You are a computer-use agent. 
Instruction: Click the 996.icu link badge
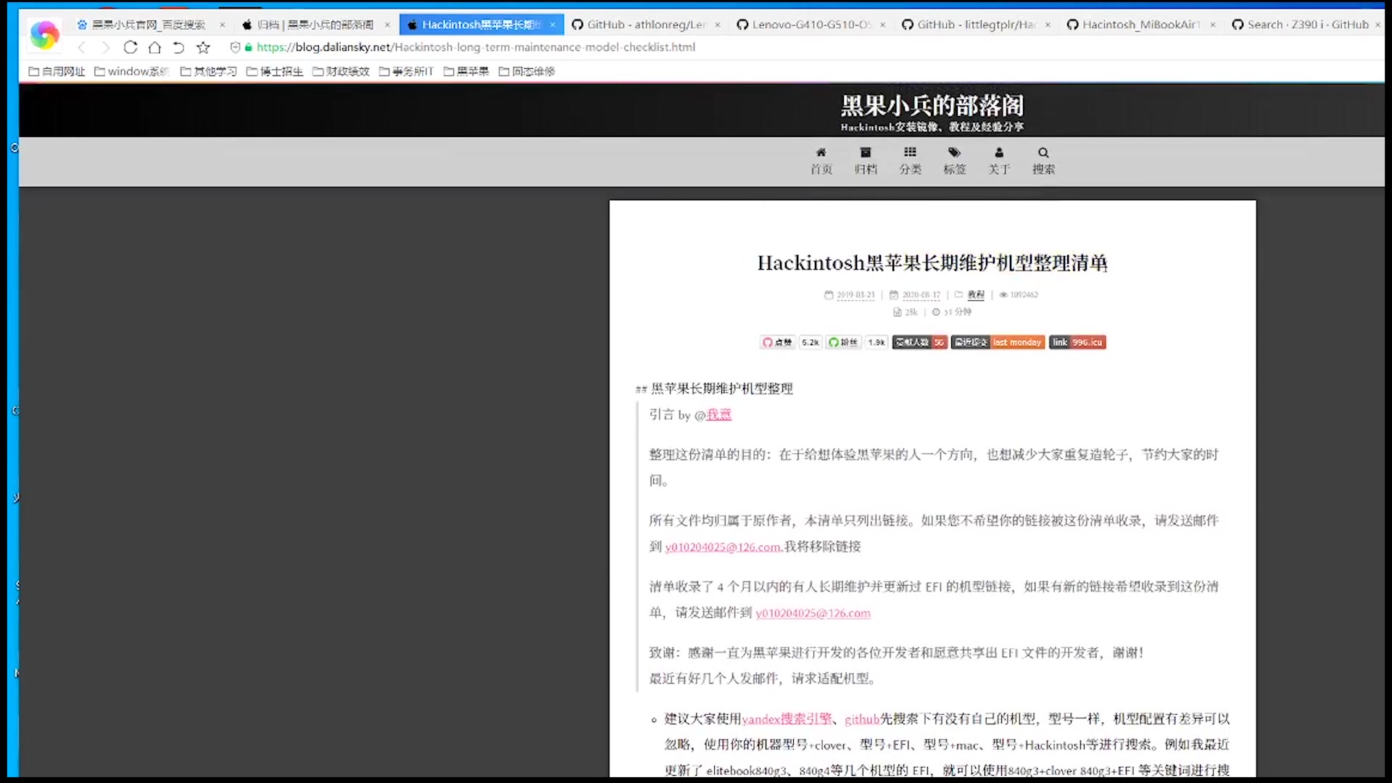point(1077,341)
